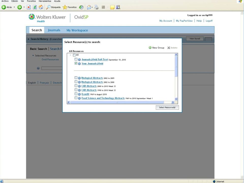244x183 pixels.
Task: Click the Internet zone globe in status bar
Action: pos(214,181)
